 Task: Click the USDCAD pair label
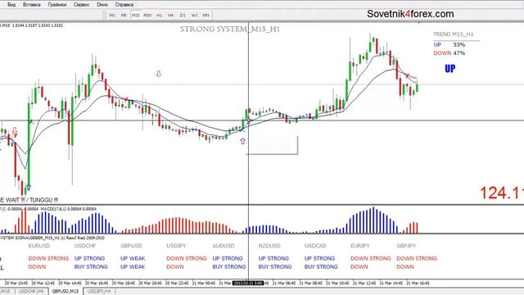[315, 246]
